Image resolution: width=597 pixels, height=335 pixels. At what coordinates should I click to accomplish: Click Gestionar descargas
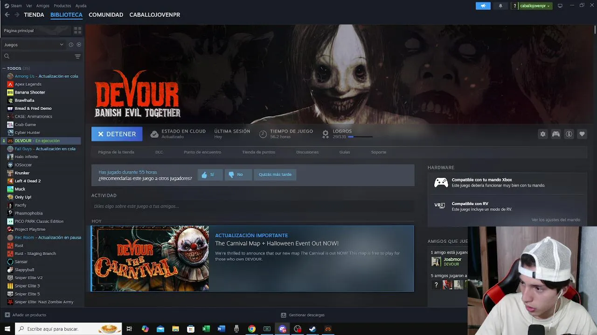[x=303, y=315]
